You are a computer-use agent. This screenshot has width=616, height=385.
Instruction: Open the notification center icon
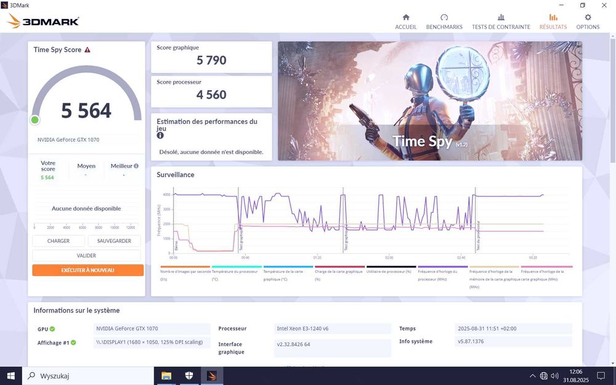point(601,376)
